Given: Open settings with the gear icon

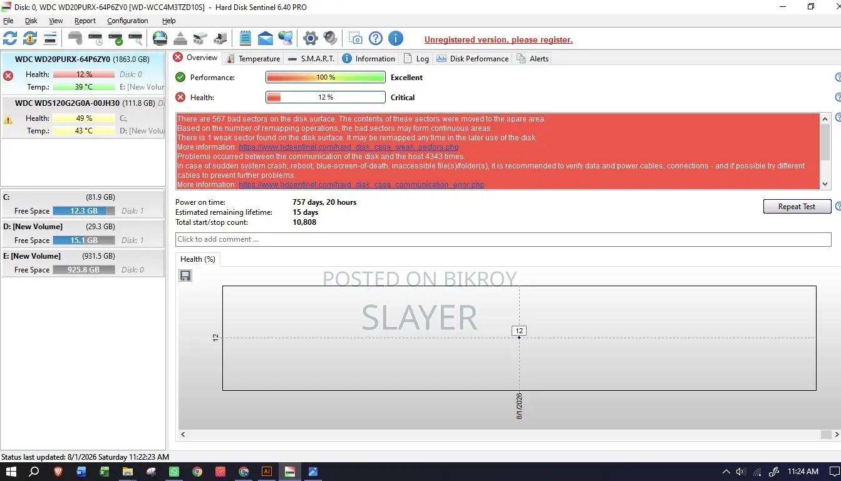Looking at the screenshot, I should point(311,39).
